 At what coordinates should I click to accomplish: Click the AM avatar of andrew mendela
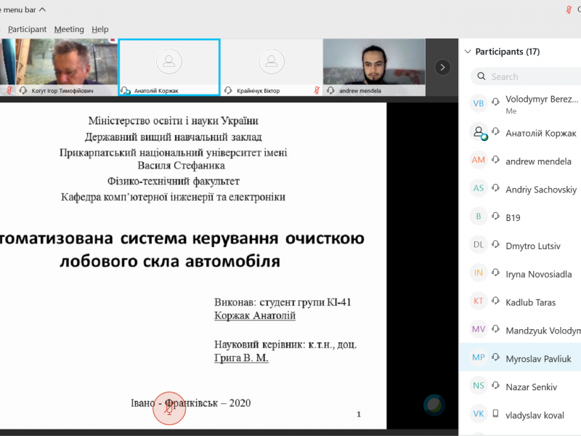pos(478,161)
